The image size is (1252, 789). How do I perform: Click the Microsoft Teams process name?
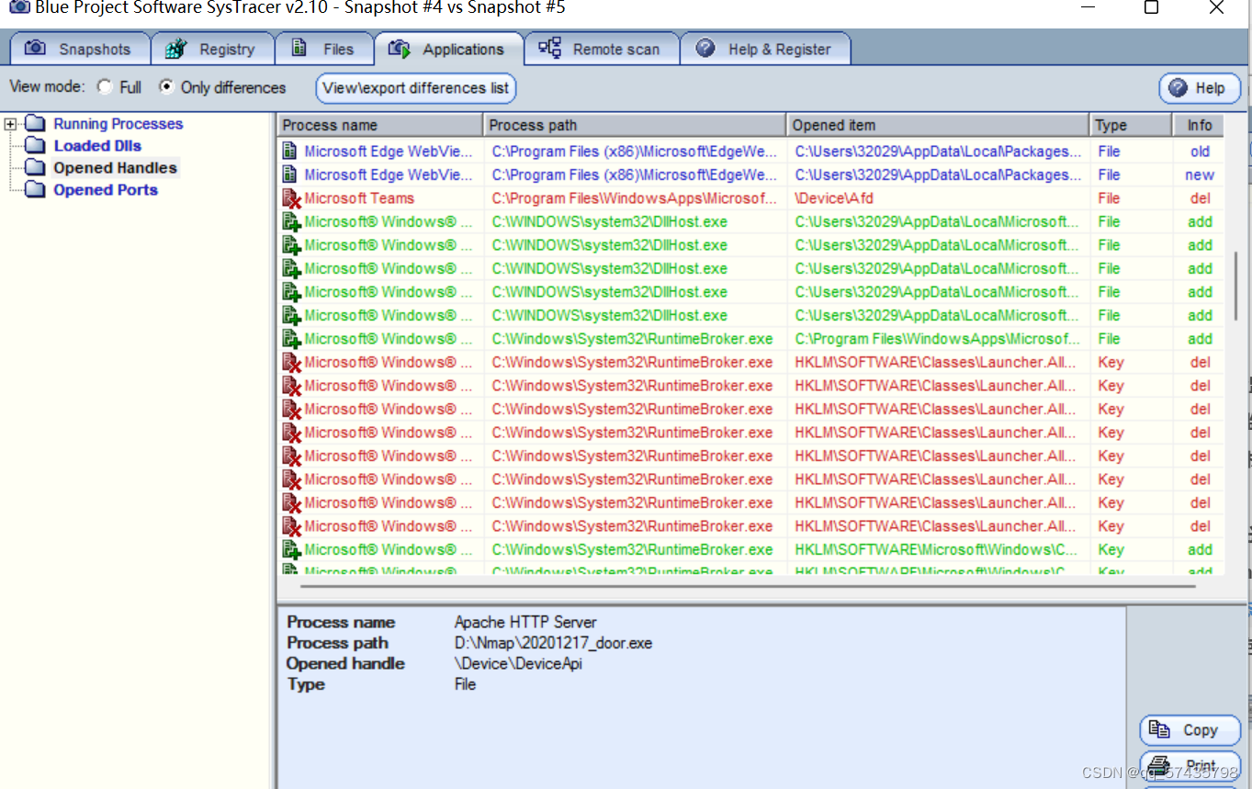click(359, 198)
